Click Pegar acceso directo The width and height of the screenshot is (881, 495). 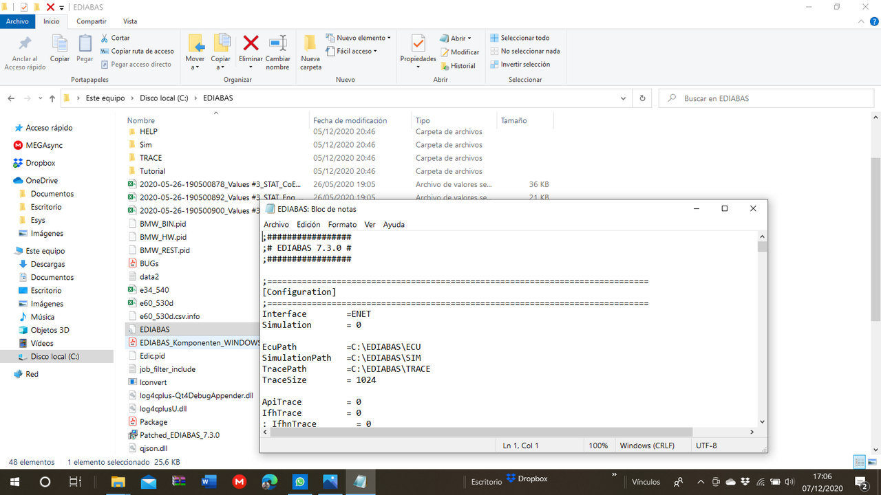pyautogui.click(x=136, y=64)
